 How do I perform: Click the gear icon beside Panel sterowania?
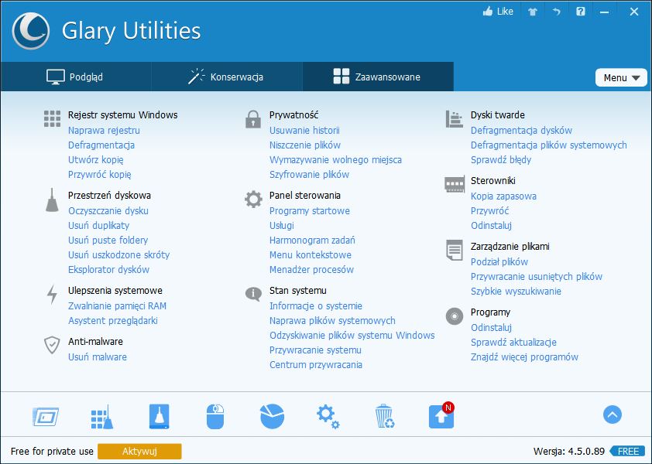click(253, 200)
